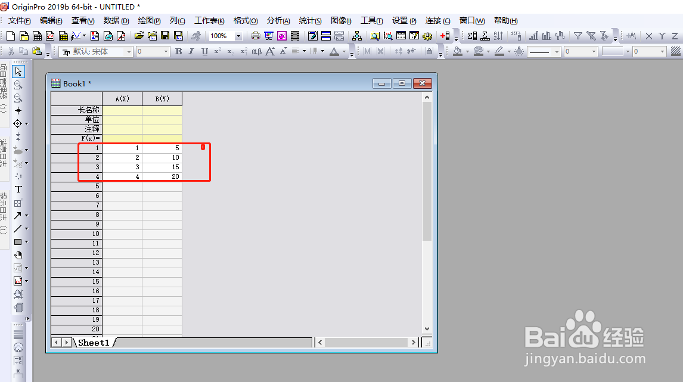The width and height of the screenshot is (683, 382).
Task: Click the fill pattern swatch
Action: [676, 51]
